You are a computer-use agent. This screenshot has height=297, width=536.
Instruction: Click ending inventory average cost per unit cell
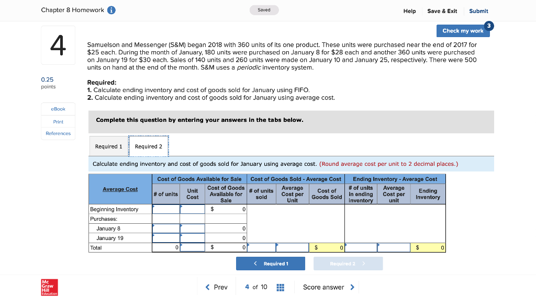click(x=394, y=247)
